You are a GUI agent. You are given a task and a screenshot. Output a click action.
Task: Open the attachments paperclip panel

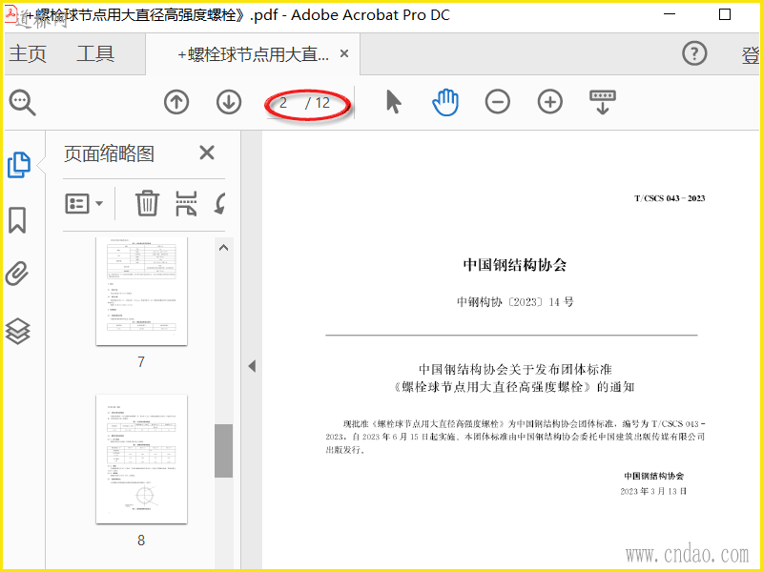17,274
